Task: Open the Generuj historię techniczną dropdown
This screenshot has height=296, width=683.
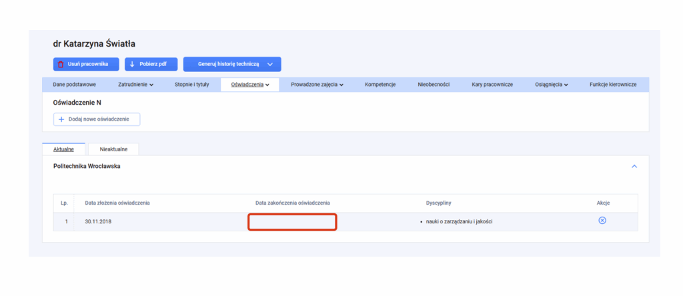Action: (232, 64)
